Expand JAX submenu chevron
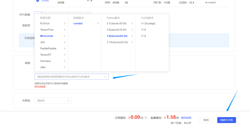The width and height of the screenshot is (250, 127). (65, 42)
